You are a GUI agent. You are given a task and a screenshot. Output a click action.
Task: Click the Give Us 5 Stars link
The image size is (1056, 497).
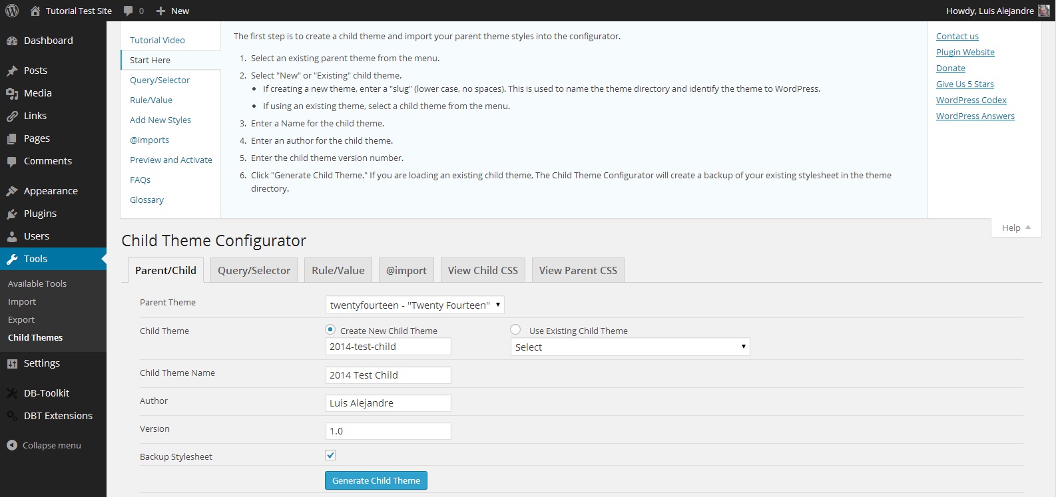(x=965, y=84)
